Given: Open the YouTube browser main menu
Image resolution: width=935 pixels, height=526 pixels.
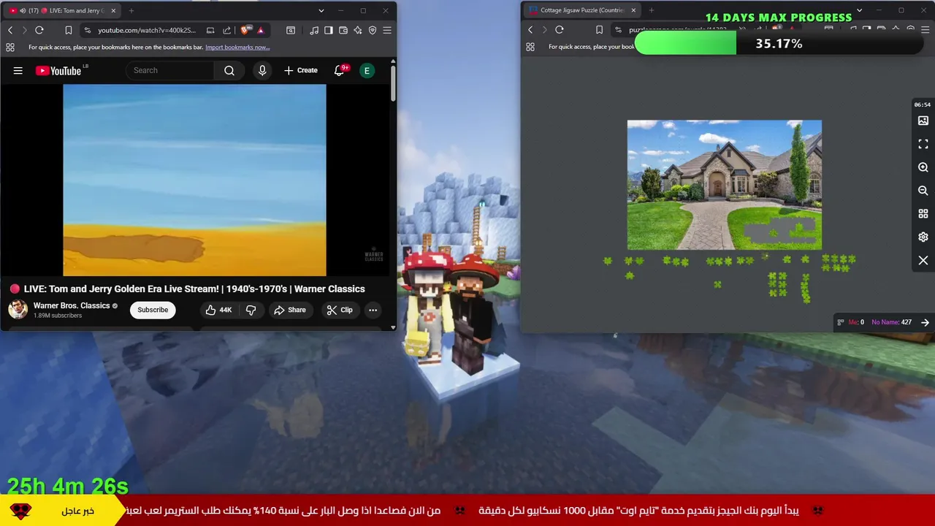Looking at the screenshot, I should (x=387, y=30).
